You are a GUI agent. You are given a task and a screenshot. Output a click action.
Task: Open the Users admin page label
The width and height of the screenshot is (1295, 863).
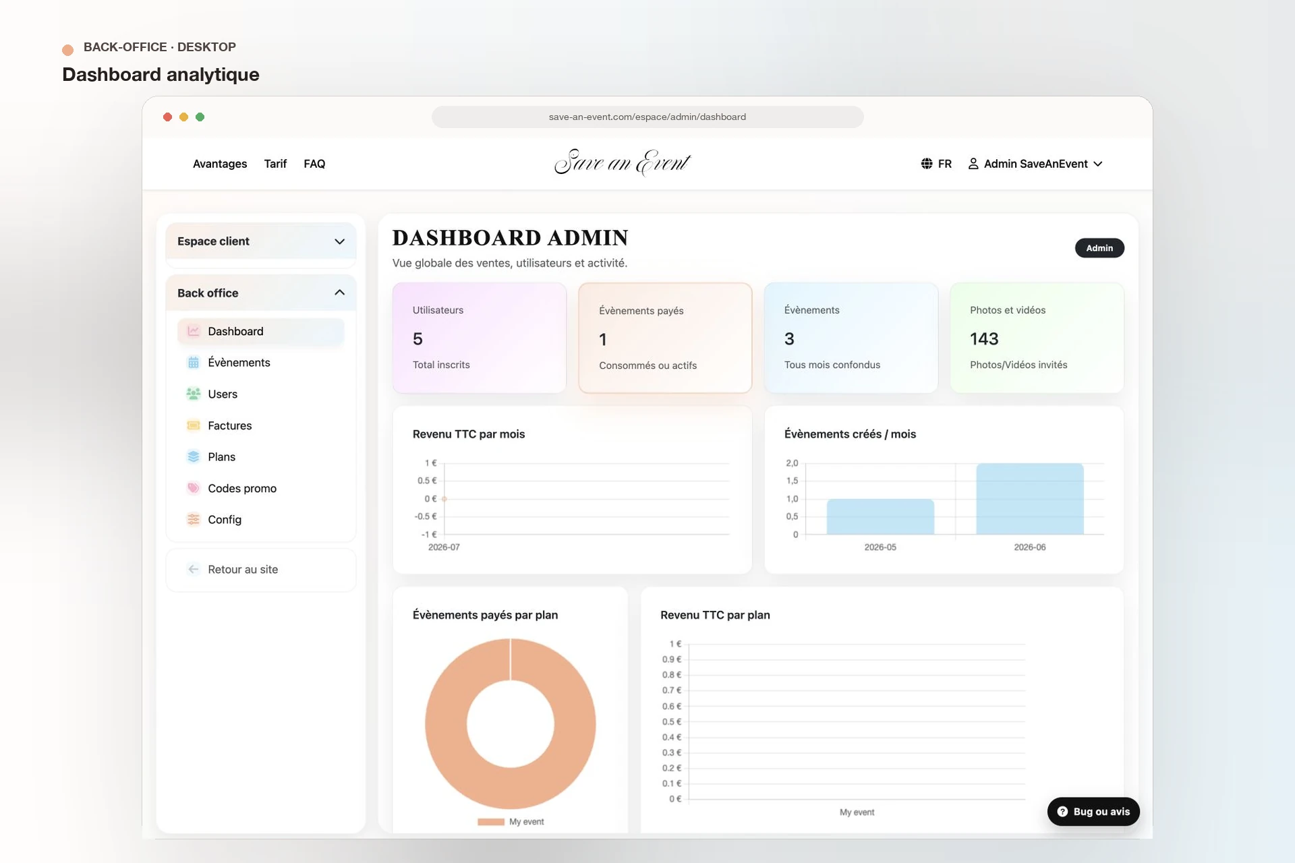pos(223,394)
